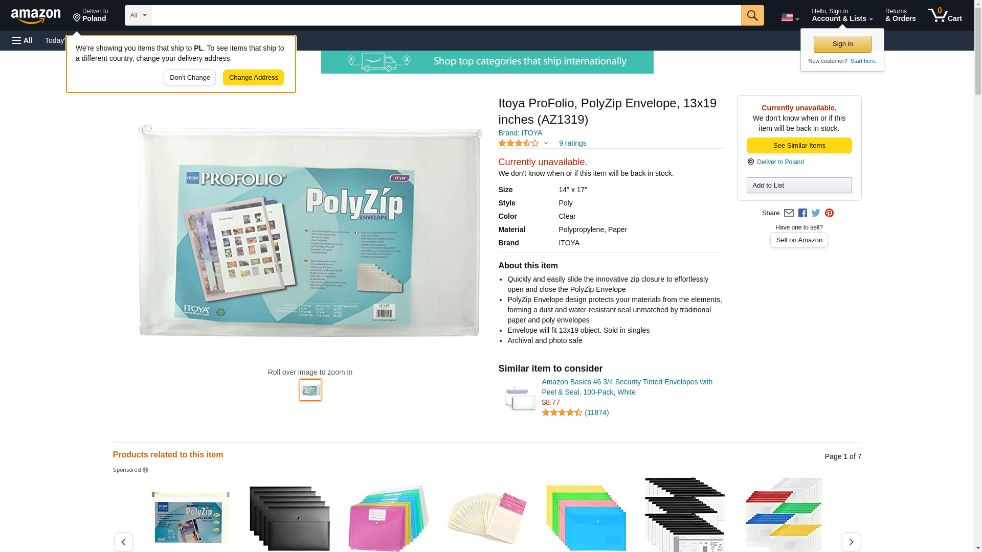Screen dimensions: 982x552
Task: Open the Account & Lists menu
Action: [x=842, y=15]
